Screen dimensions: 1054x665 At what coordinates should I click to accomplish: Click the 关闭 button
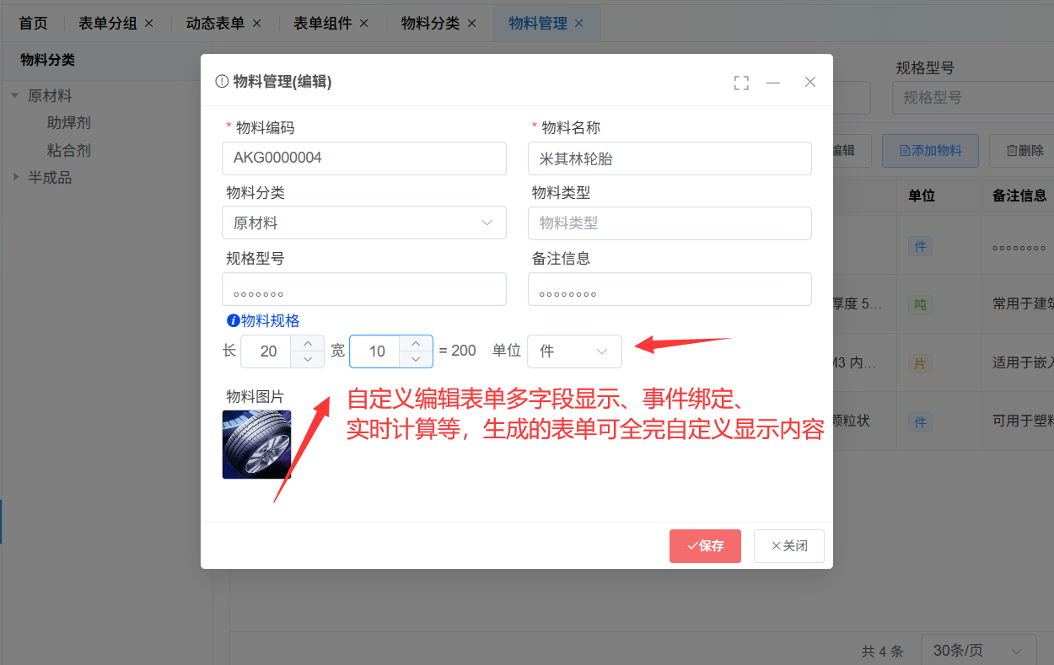click(x=789, y=546)
